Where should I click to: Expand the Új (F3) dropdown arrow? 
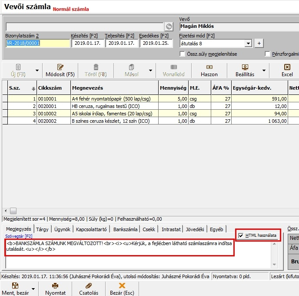pos(37,71)
